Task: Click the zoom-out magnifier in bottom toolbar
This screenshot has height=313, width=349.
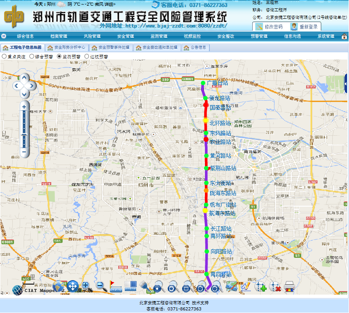Action: [x=100, y=287]
